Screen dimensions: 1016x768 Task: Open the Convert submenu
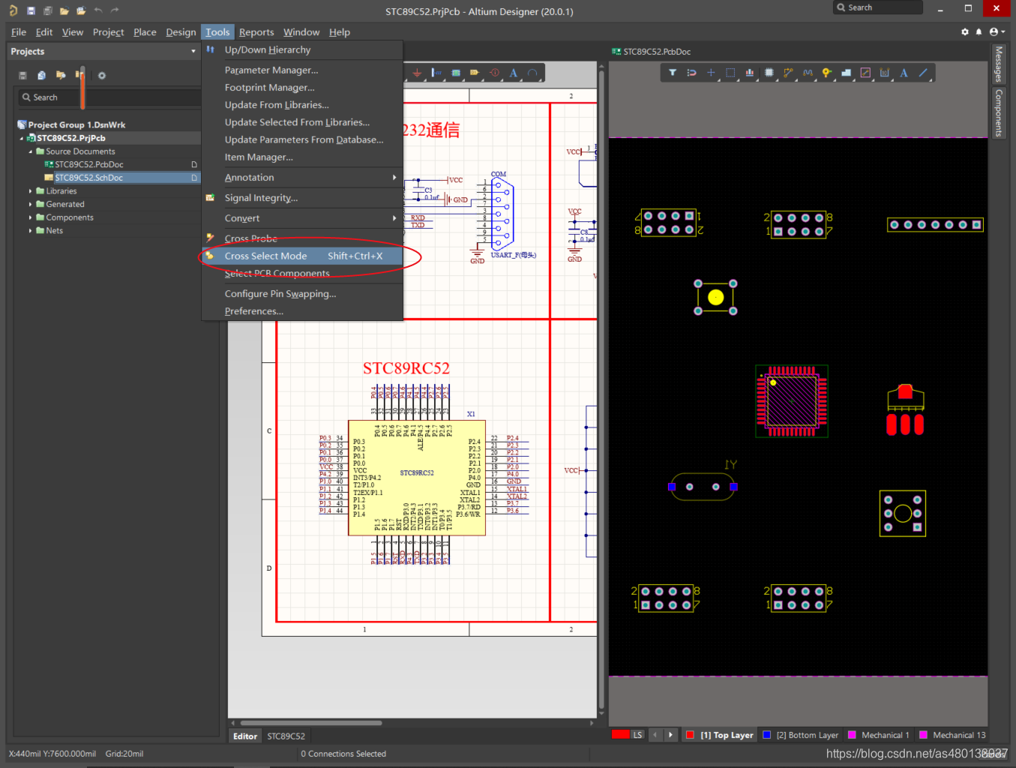point(302,218)
